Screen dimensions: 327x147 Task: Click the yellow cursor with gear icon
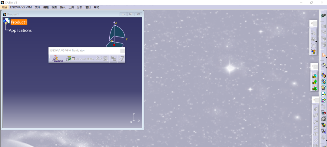point(323,65)
